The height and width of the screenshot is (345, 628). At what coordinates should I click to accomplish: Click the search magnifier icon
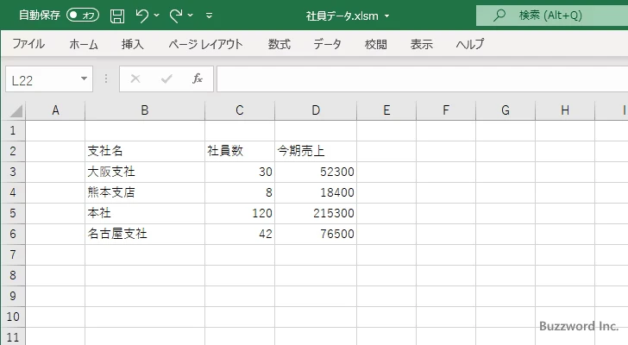tap(499, 16)
